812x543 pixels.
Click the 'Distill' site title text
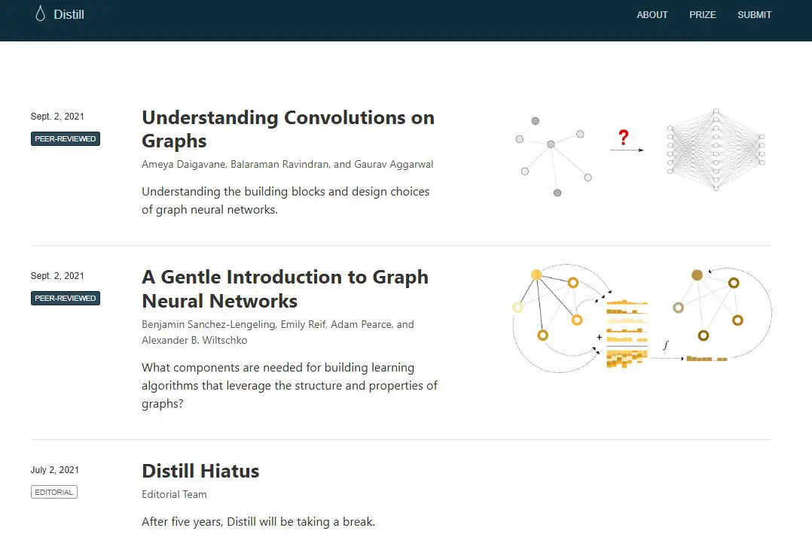pyautogui.click(x=70, y=14)
